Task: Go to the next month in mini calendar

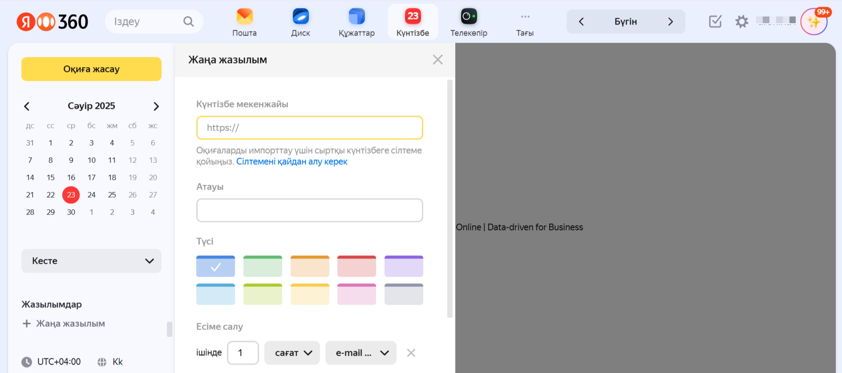Action: (x=156, y=106)
